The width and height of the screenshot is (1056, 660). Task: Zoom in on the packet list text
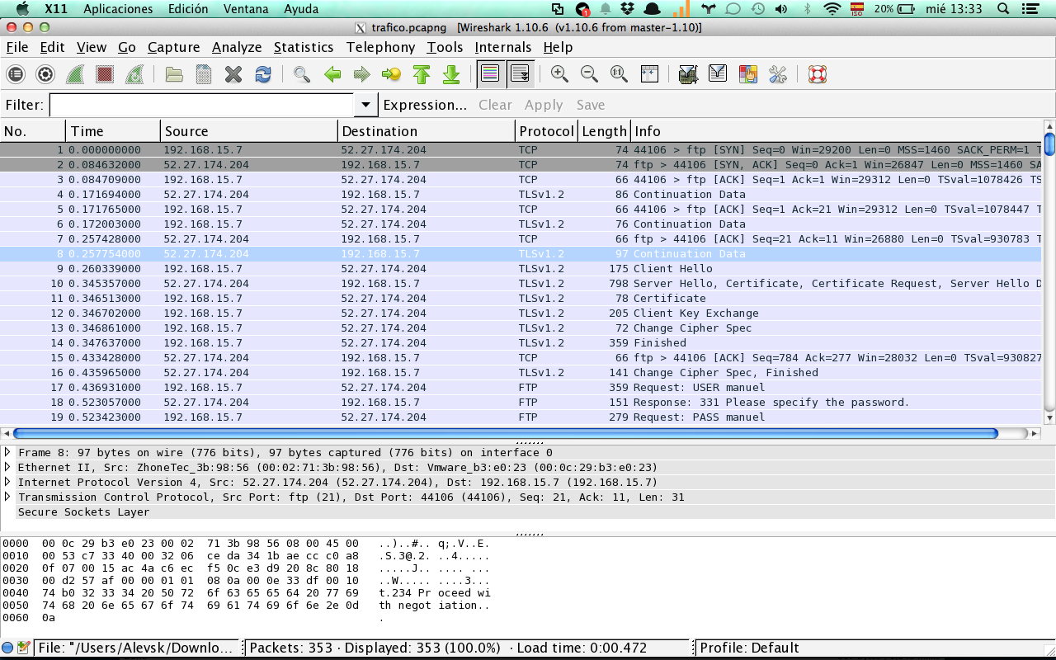[559, 73]
